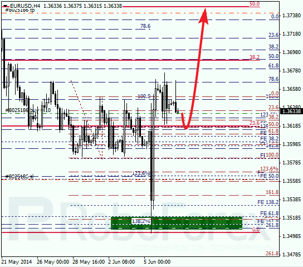Click the red 0.0 level at chart bottom

tap(256, 230)
